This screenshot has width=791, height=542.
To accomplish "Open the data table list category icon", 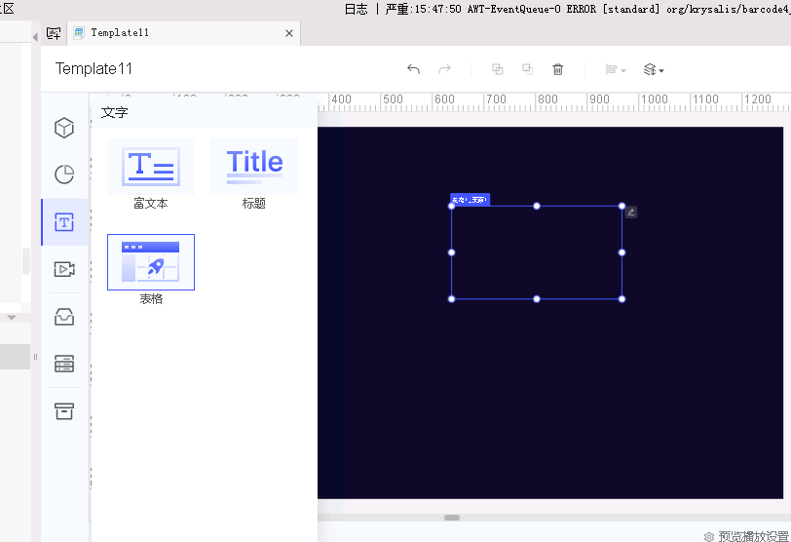I will (64, 364).
